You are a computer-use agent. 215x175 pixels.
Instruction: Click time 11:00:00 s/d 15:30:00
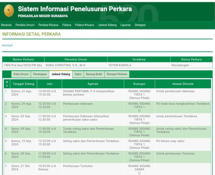47,130
